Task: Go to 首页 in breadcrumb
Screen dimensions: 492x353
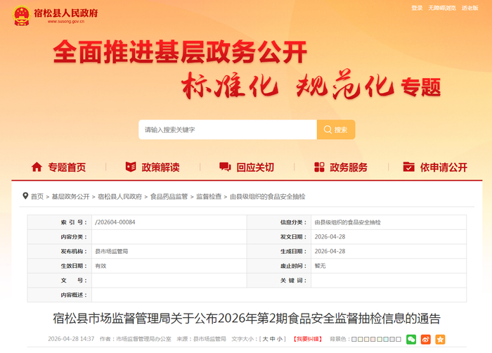Action: 37,197
